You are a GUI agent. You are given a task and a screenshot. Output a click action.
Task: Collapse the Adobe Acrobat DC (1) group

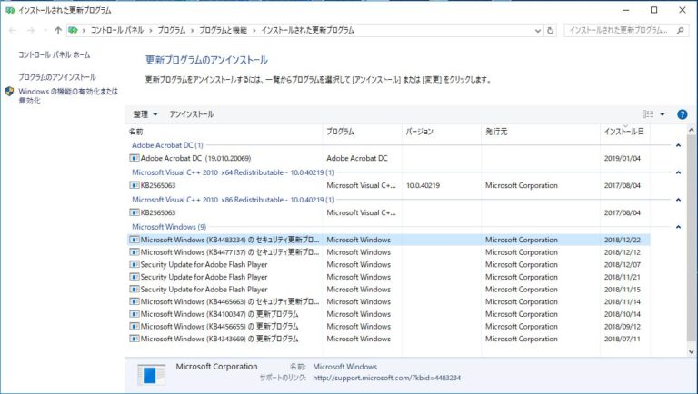679,145
